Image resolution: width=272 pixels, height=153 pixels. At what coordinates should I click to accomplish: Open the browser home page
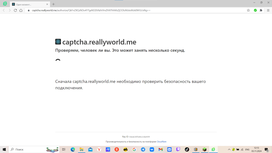21,10
